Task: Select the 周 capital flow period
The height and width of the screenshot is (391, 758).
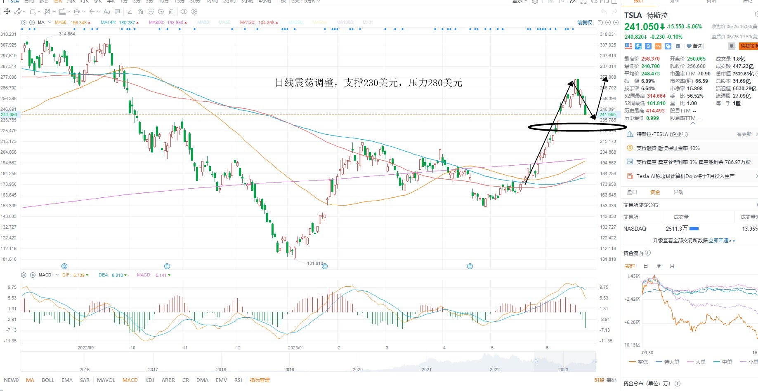Action: tap(659, 266)
